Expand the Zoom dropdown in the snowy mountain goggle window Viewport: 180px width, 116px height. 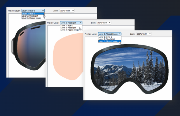click(144, 34)
